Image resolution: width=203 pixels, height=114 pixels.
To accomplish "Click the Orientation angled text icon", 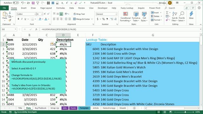I will tap(66, 14).
